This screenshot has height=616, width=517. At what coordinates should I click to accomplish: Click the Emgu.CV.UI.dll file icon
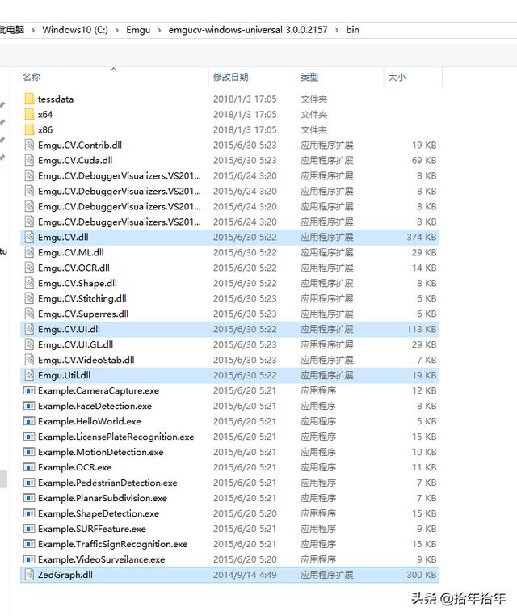tap(29, 329)
